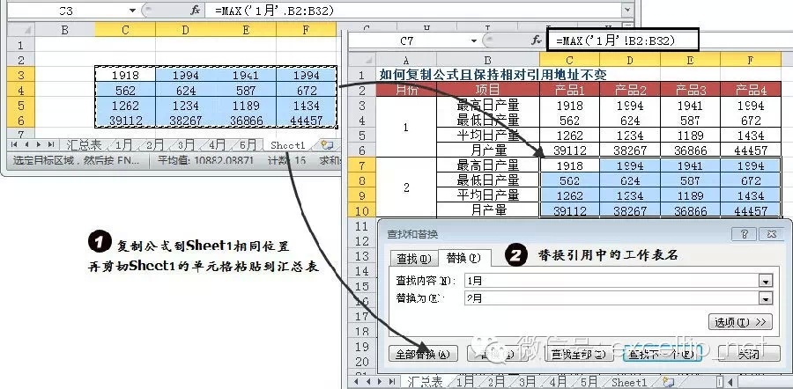Click 产品1 header cell in right window
This screenshot has width=793, height=389.
click(569, 90)
